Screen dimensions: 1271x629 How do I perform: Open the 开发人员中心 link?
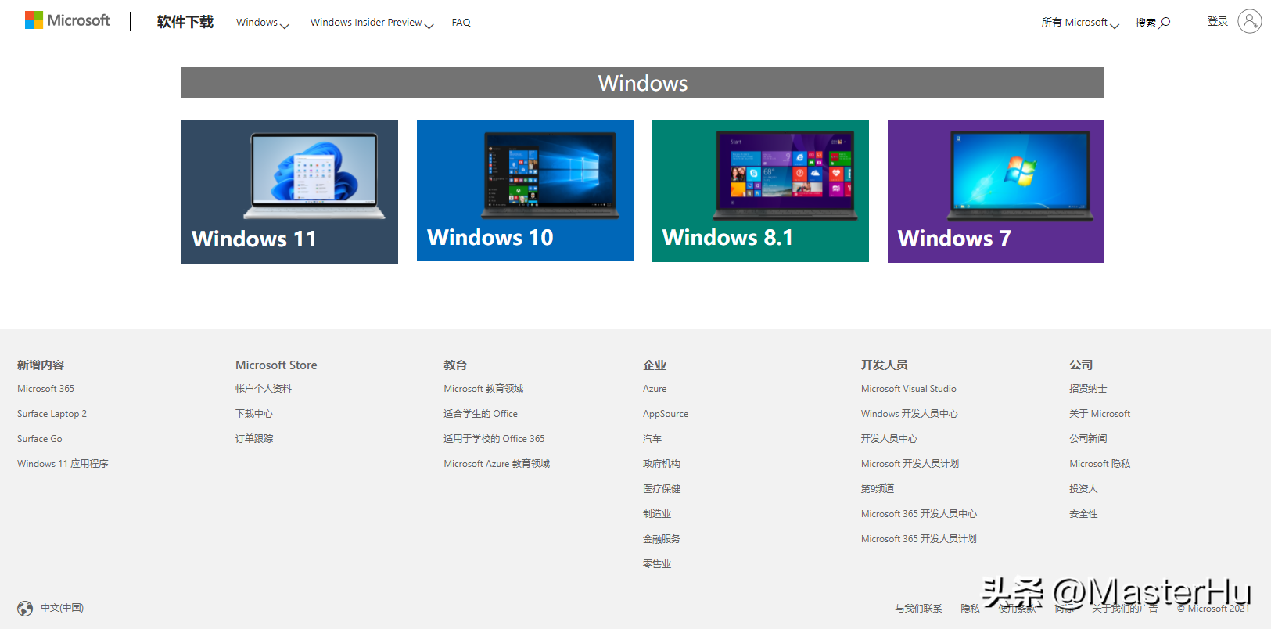point(889,439)
